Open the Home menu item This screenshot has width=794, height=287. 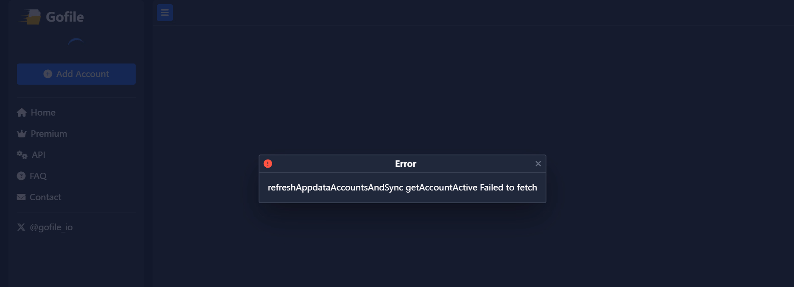click(x=43, y=113)
